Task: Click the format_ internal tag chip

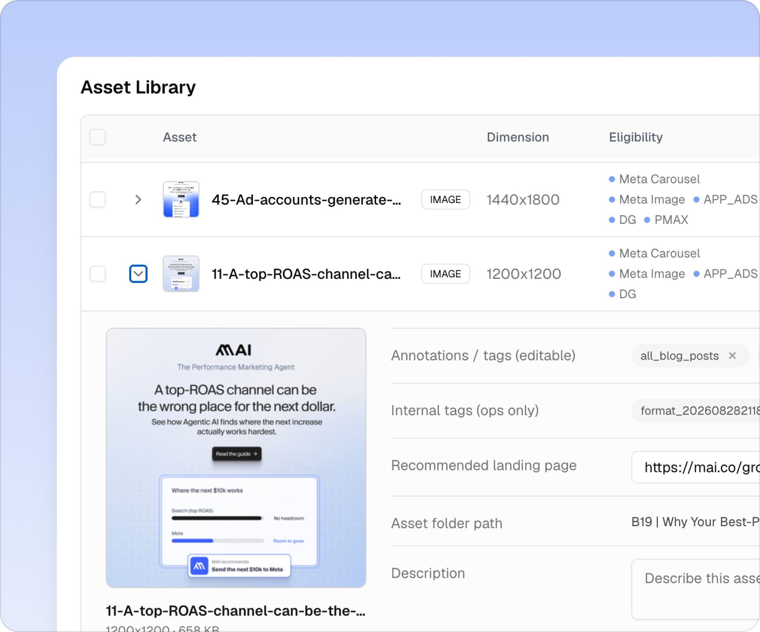Action: tap(696, 410)
